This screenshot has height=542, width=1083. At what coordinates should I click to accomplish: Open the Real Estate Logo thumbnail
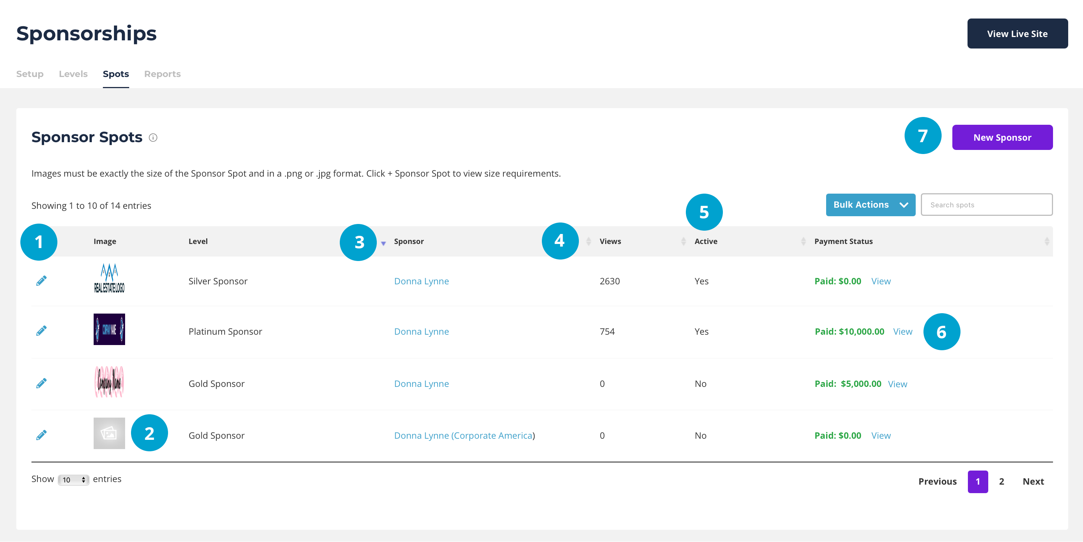click(109, 278)
